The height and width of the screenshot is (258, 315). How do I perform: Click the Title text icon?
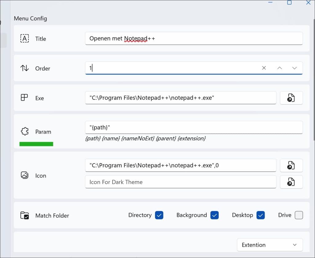click(25, 38)
